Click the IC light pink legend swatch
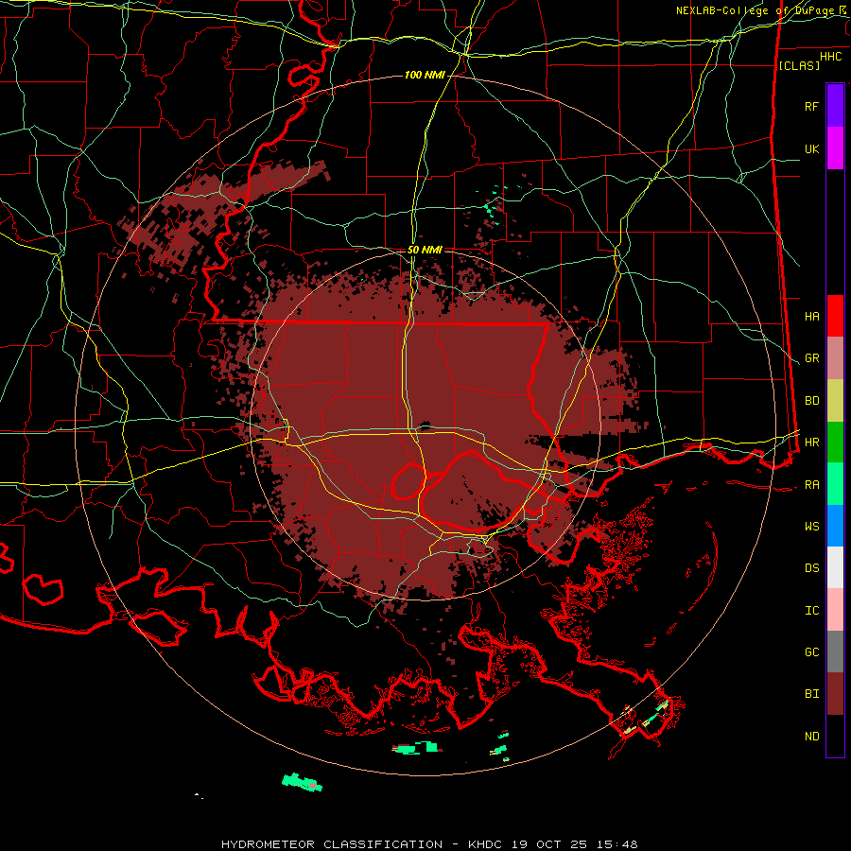 coord(835,610)
